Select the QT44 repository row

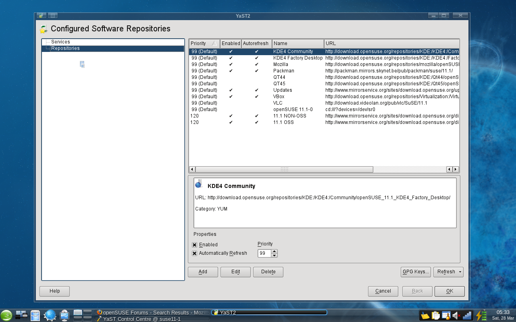click(x=324, y=77)
